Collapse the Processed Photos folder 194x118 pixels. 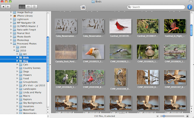11,44
